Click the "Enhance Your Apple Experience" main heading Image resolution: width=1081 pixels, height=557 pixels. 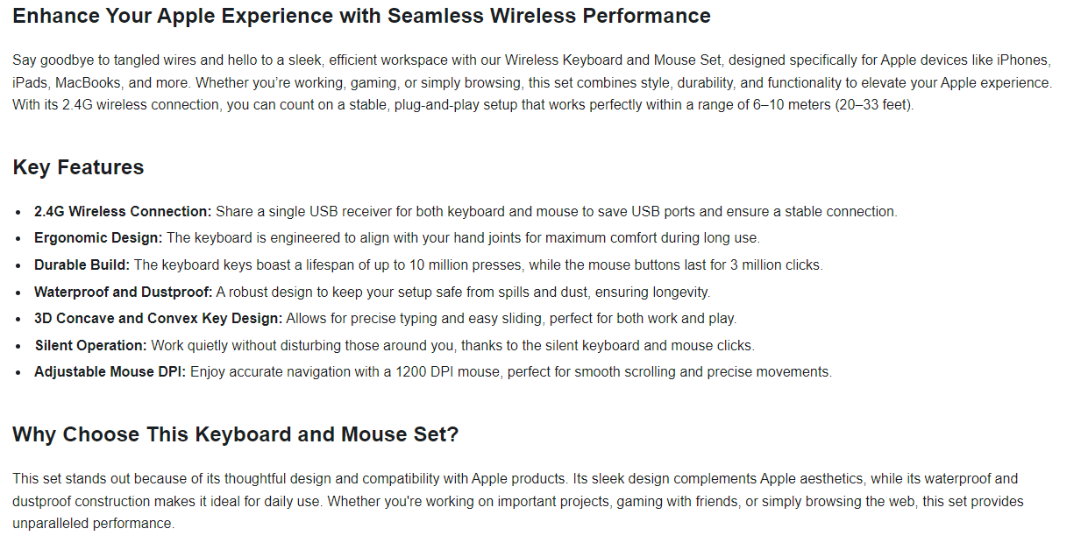361,16
